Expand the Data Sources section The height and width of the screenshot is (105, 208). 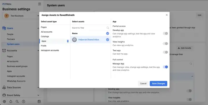pos(21,87)
